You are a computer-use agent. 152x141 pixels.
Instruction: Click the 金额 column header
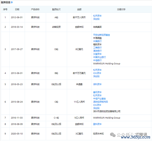pyautogui.click(x=79, y=9)
